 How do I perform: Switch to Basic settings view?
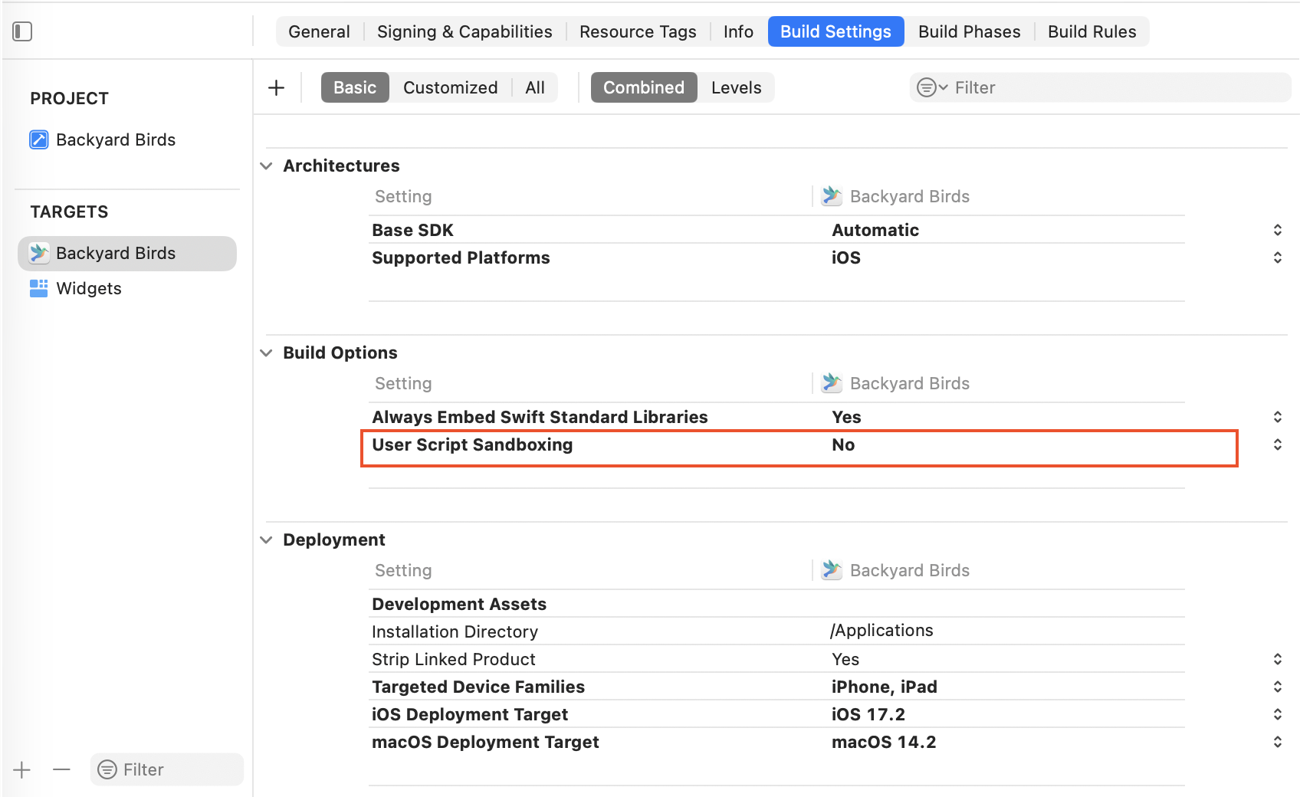pyautogui.click(x=355, y=88)
